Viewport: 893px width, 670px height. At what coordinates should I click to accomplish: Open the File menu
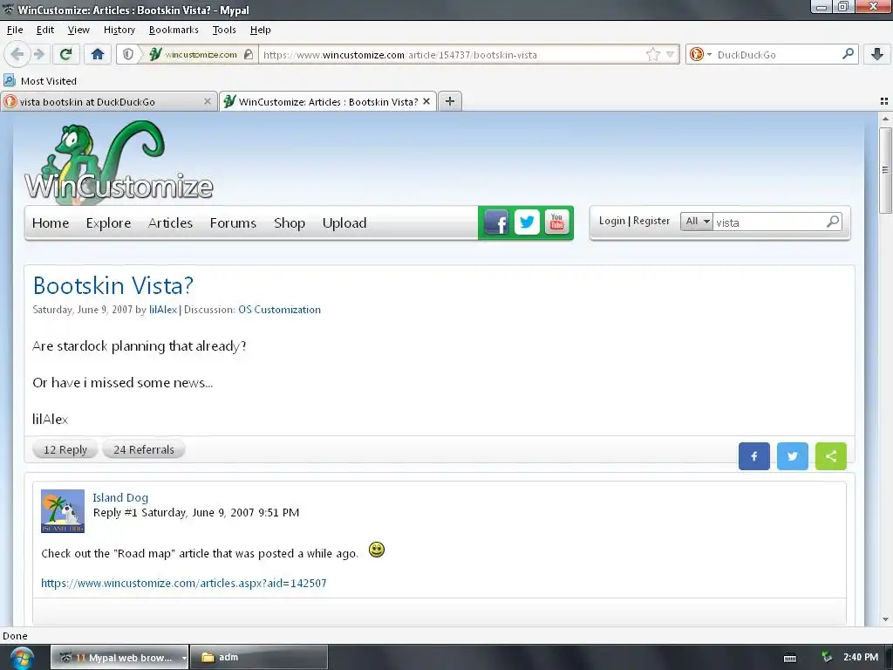[15, 30]
